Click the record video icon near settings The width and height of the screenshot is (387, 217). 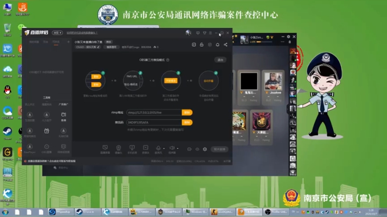(189, 149)
